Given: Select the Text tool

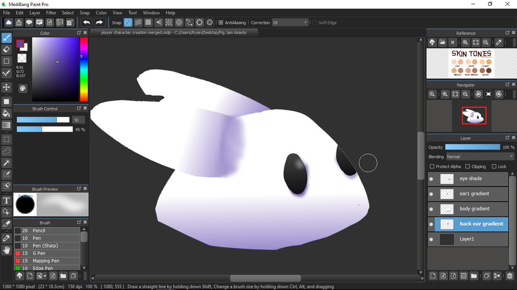Looking at the screenshot, I should click(x=6, y=200).
